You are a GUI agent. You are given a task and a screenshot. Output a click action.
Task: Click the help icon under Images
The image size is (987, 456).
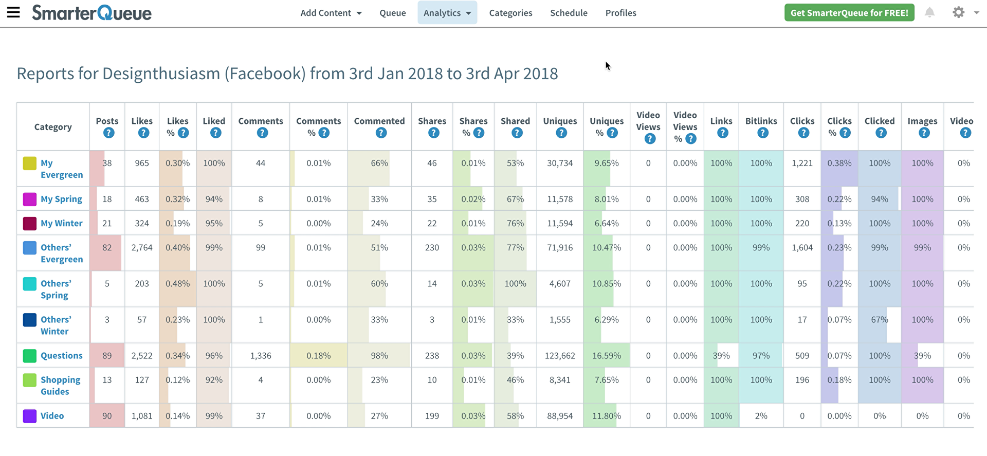(x=924, y=133)
